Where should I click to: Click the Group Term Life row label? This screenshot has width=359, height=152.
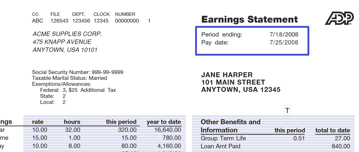(x=223, y=138)
